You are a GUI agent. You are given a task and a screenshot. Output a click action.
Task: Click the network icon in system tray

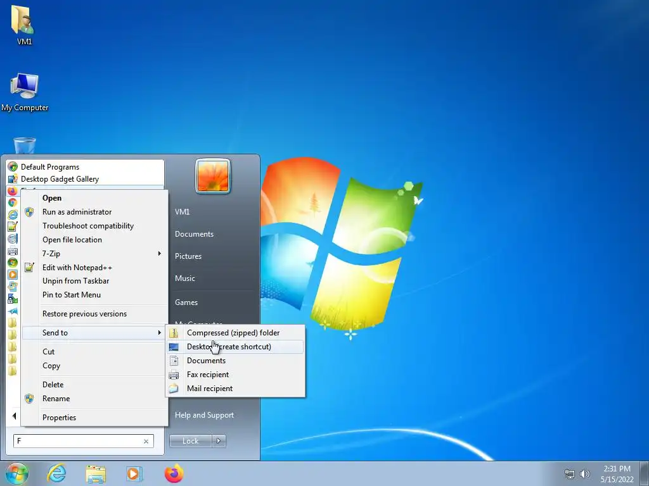click(570, 474)
